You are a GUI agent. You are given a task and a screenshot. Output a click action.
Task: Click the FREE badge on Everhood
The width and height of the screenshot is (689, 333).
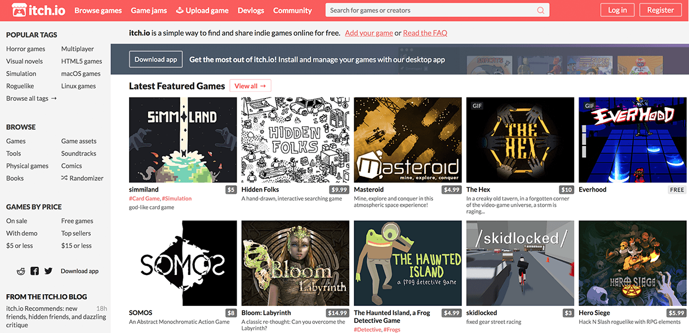click(677, 190)
